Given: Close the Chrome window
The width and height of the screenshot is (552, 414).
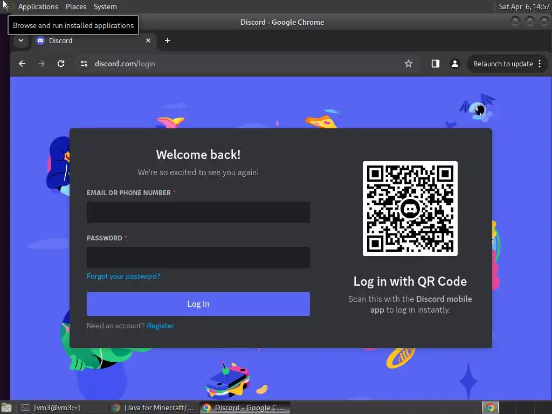Looking at the screenshot, I should 544,22.
